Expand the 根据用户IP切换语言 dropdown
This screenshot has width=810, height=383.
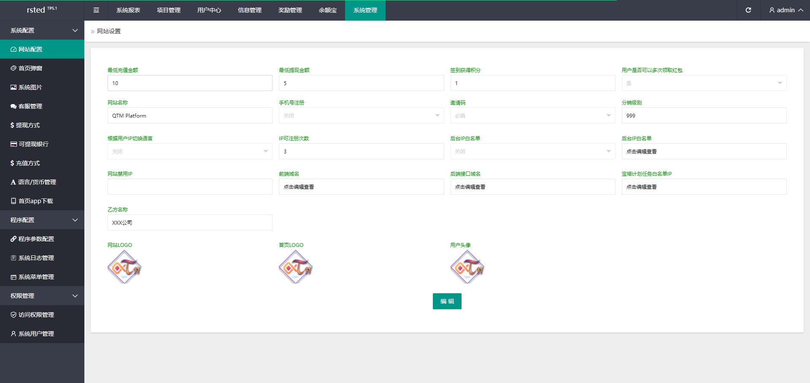[190, 151]
